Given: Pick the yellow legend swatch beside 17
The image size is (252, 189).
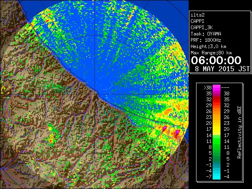Looking at the screenshot, I should (x=217, y=129).
